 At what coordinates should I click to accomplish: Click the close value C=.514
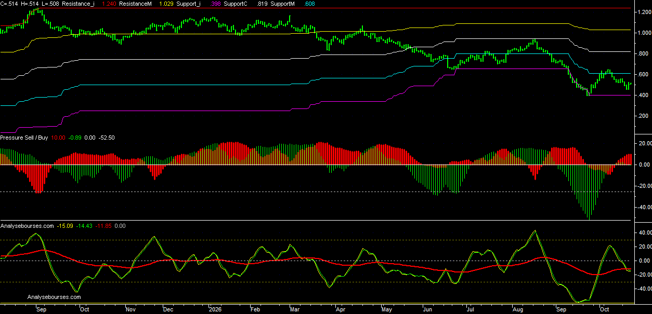coord(8,4)
